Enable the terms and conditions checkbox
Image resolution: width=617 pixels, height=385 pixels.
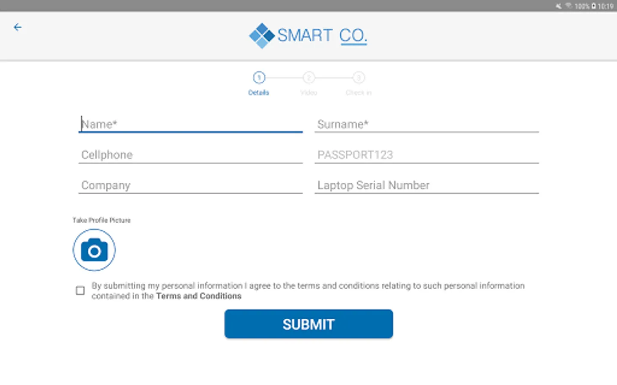pos(80,290)
